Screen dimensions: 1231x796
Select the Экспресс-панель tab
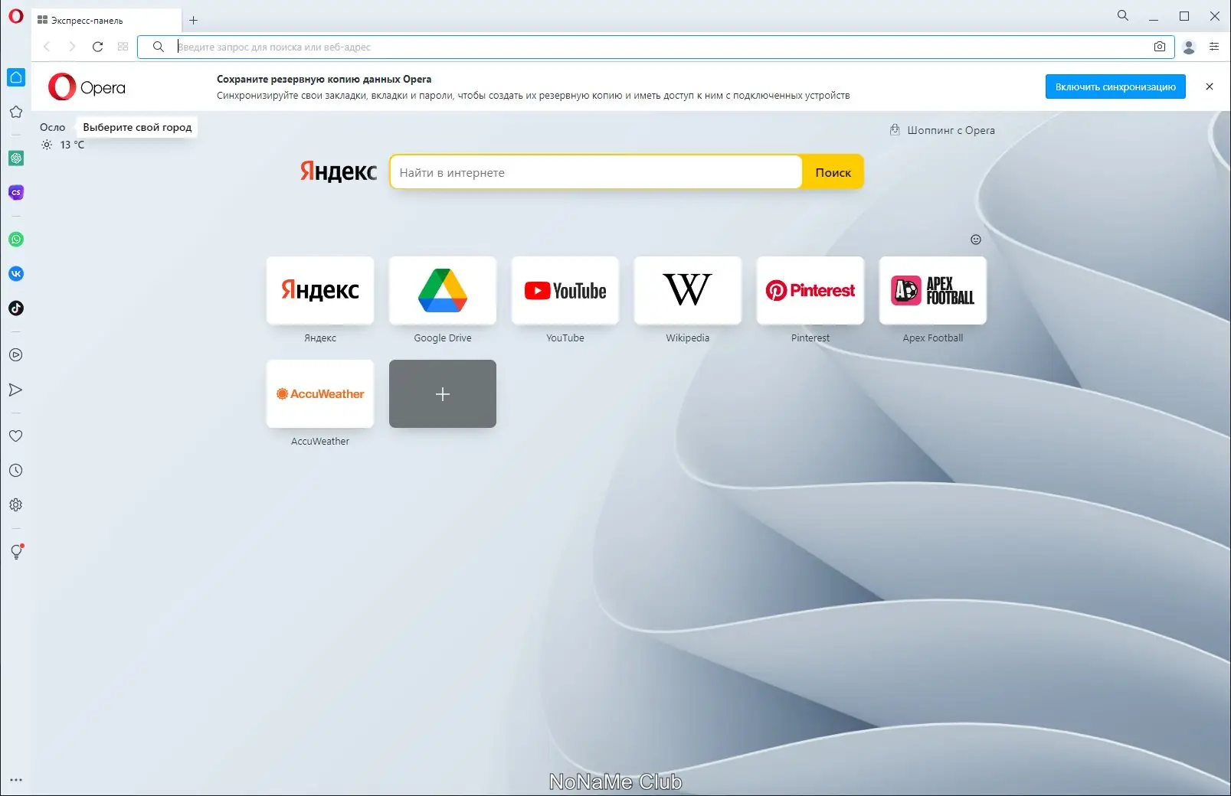[106, 21]
